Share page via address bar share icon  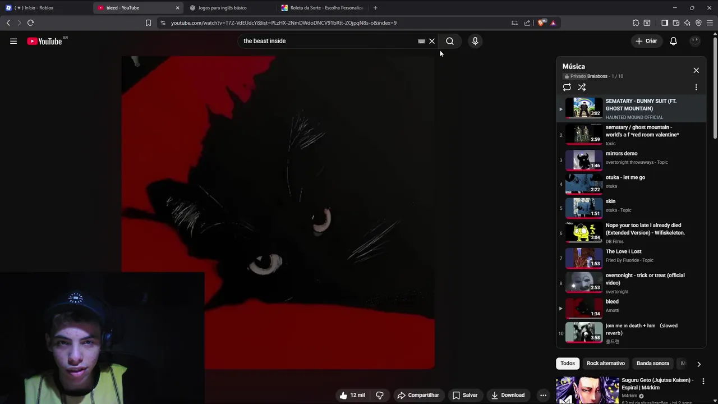[x=527, y=23]
